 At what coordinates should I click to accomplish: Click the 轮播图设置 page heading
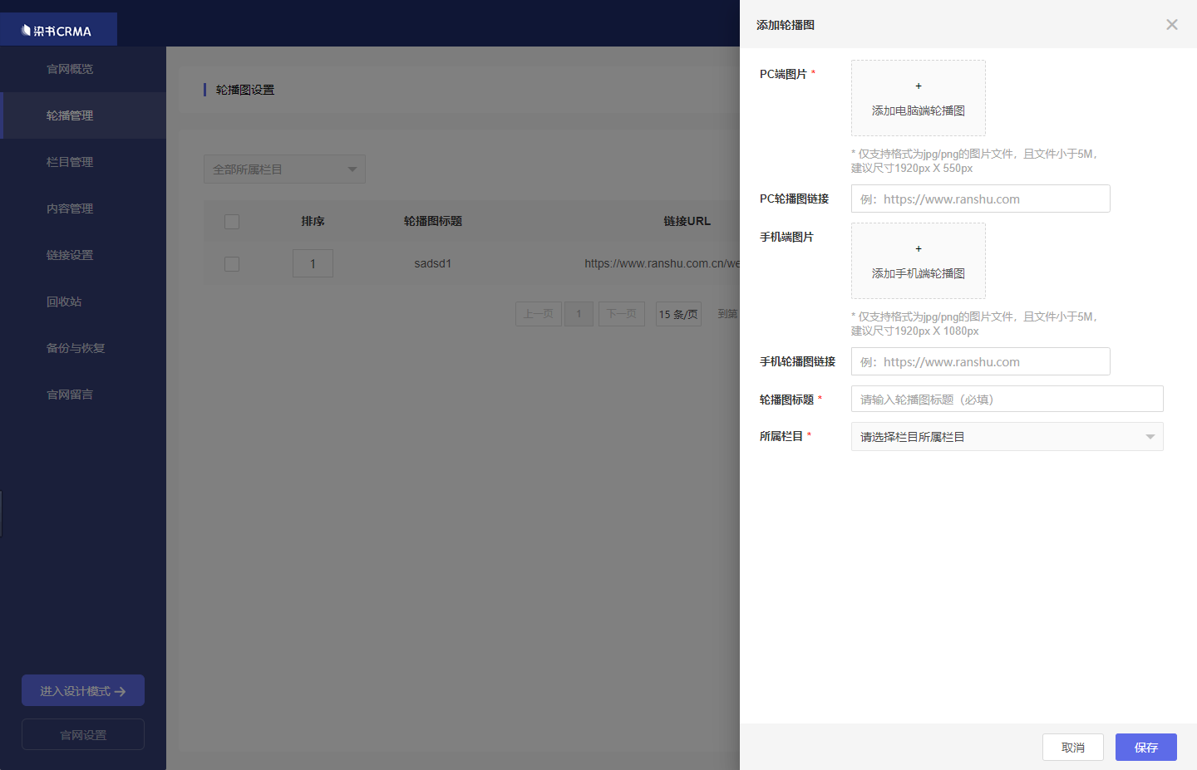[245, 90]
